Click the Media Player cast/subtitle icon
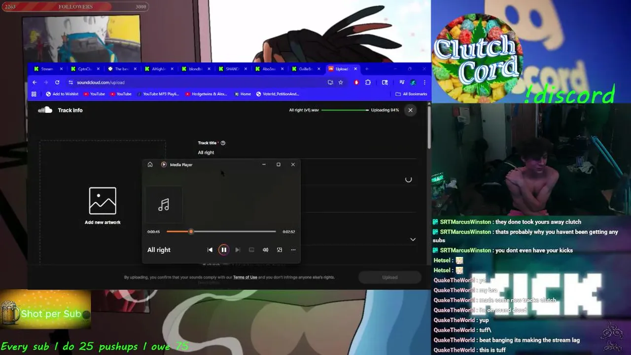This screenshot has height=355, width=631. tap(251, 250)
